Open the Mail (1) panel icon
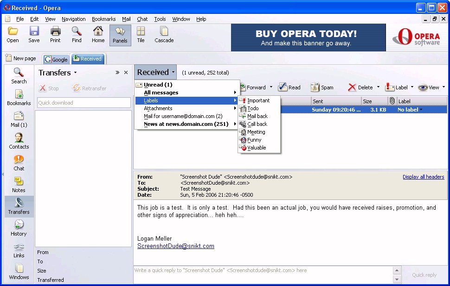This screenshot has width=450, height=286. (19, 119)
